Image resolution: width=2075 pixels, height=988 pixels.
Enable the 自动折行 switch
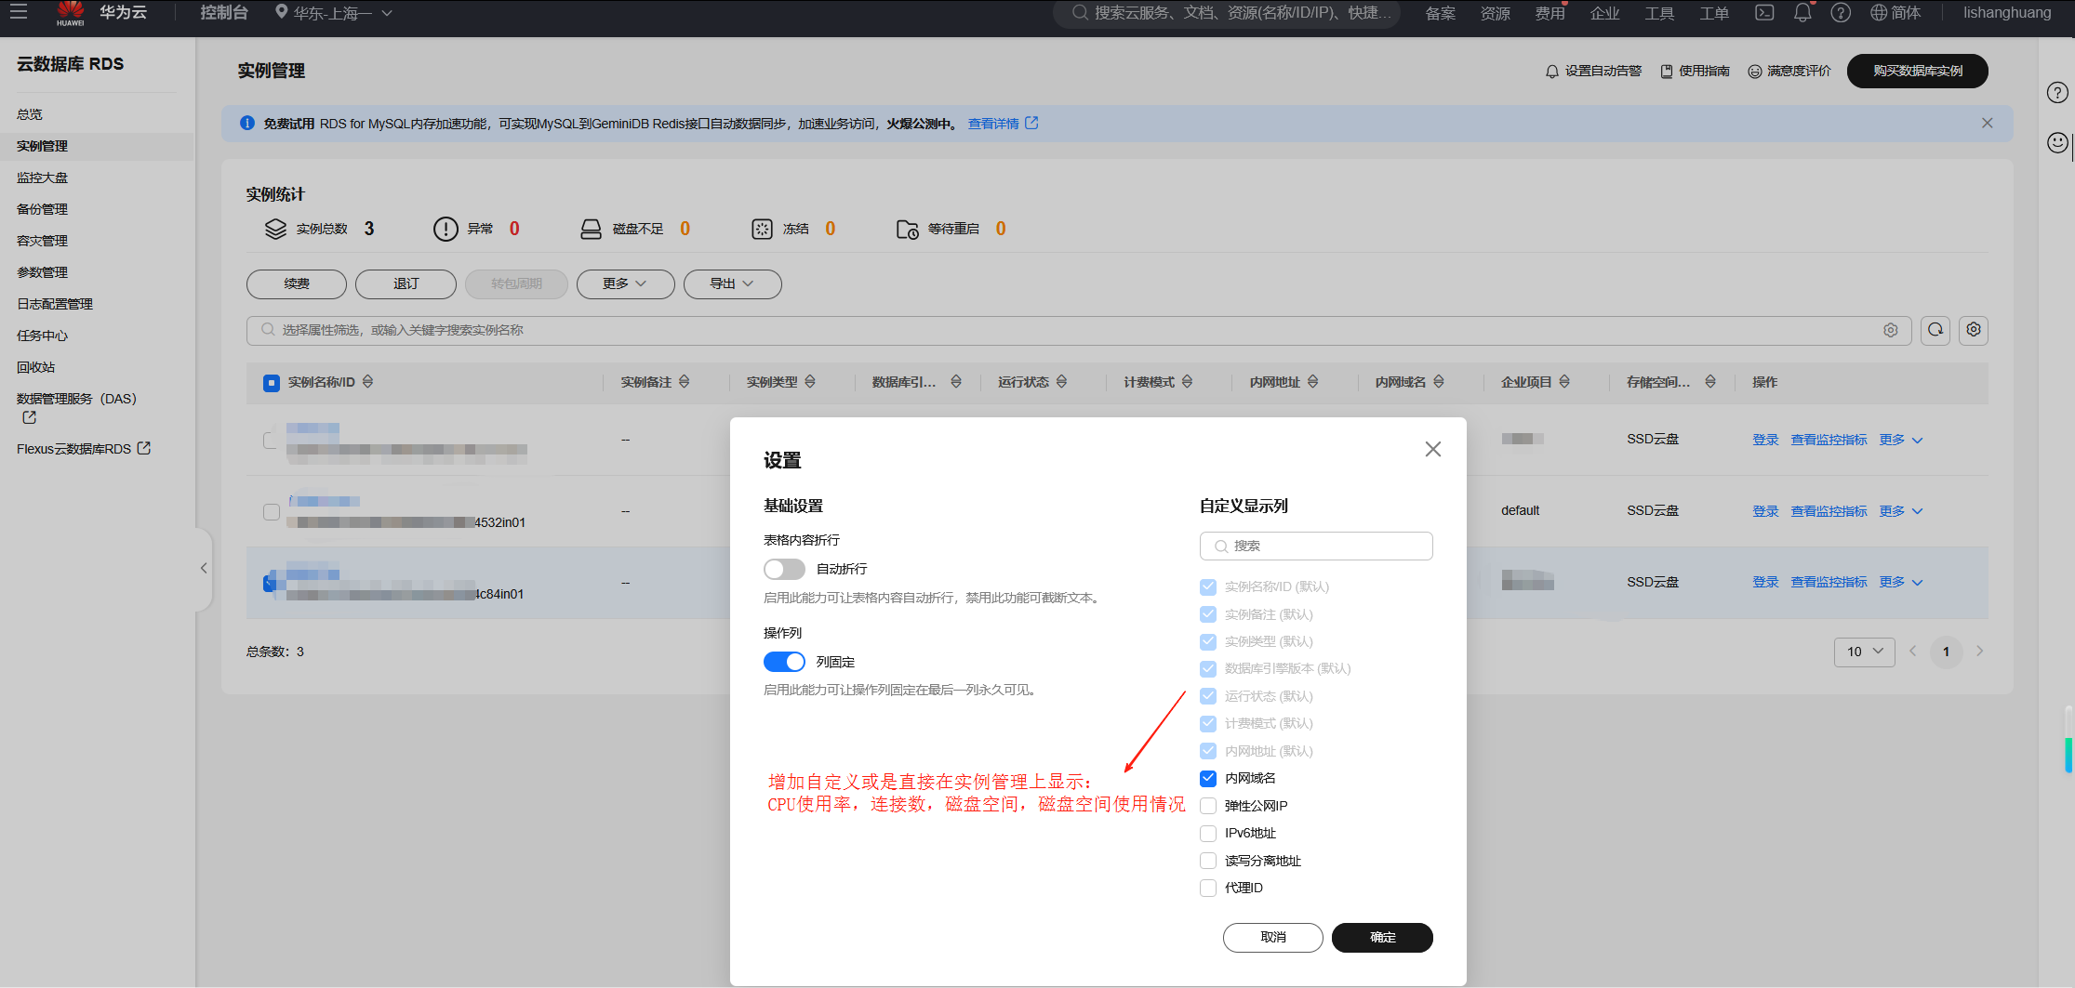784,569
